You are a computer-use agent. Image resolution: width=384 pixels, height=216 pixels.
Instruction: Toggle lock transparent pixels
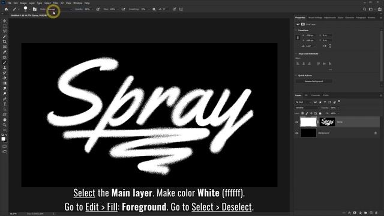pyautogui.click(x=302, y=113)
